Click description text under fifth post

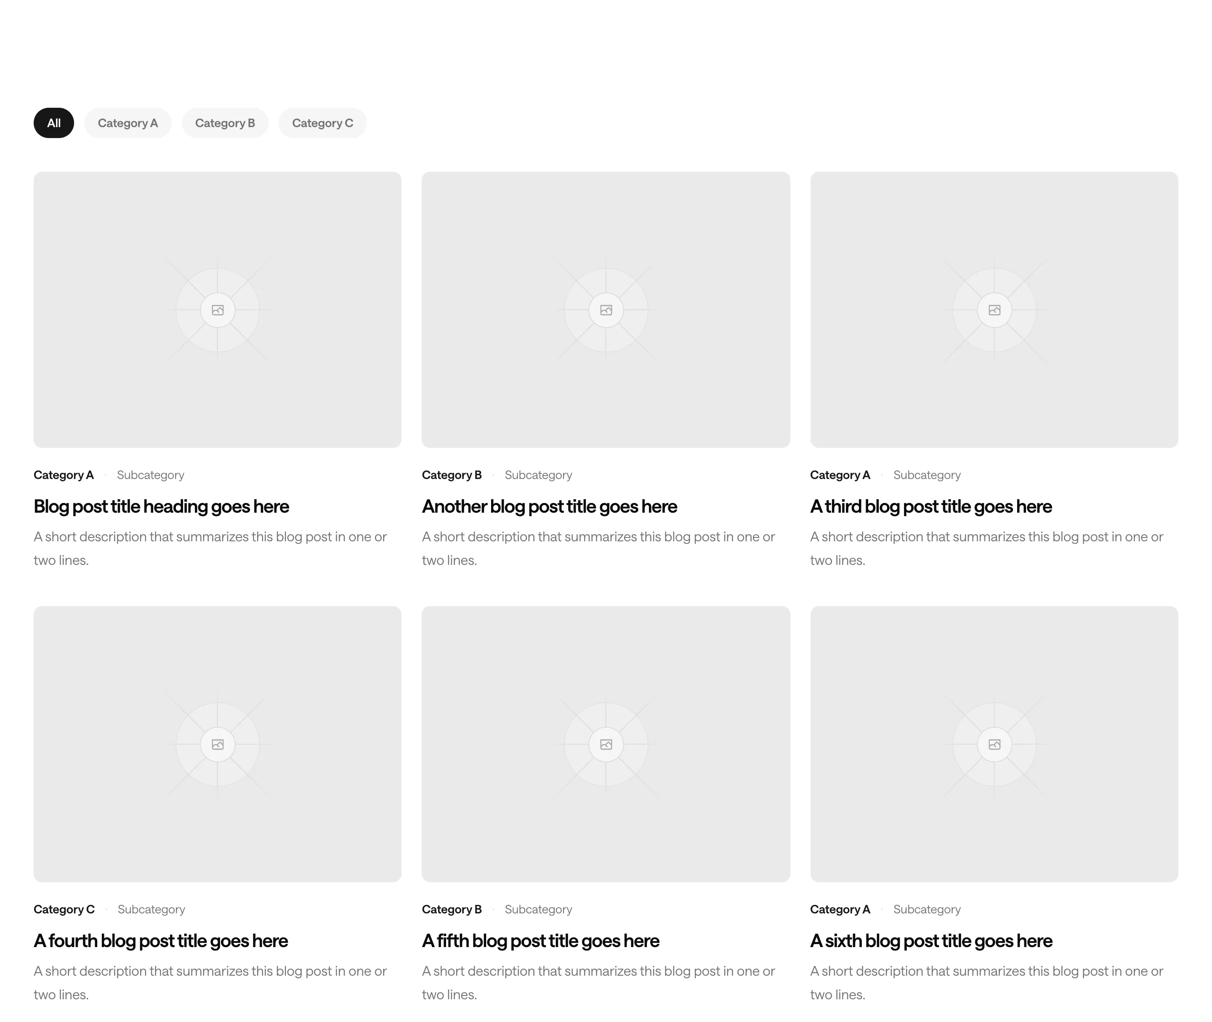tap(598, 983)
